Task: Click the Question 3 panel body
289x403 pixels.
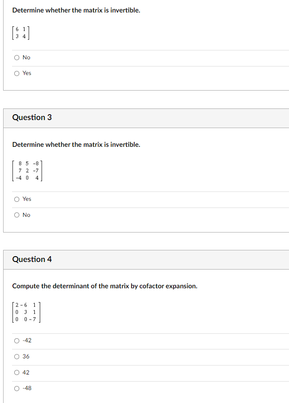Action: [144, 179]
